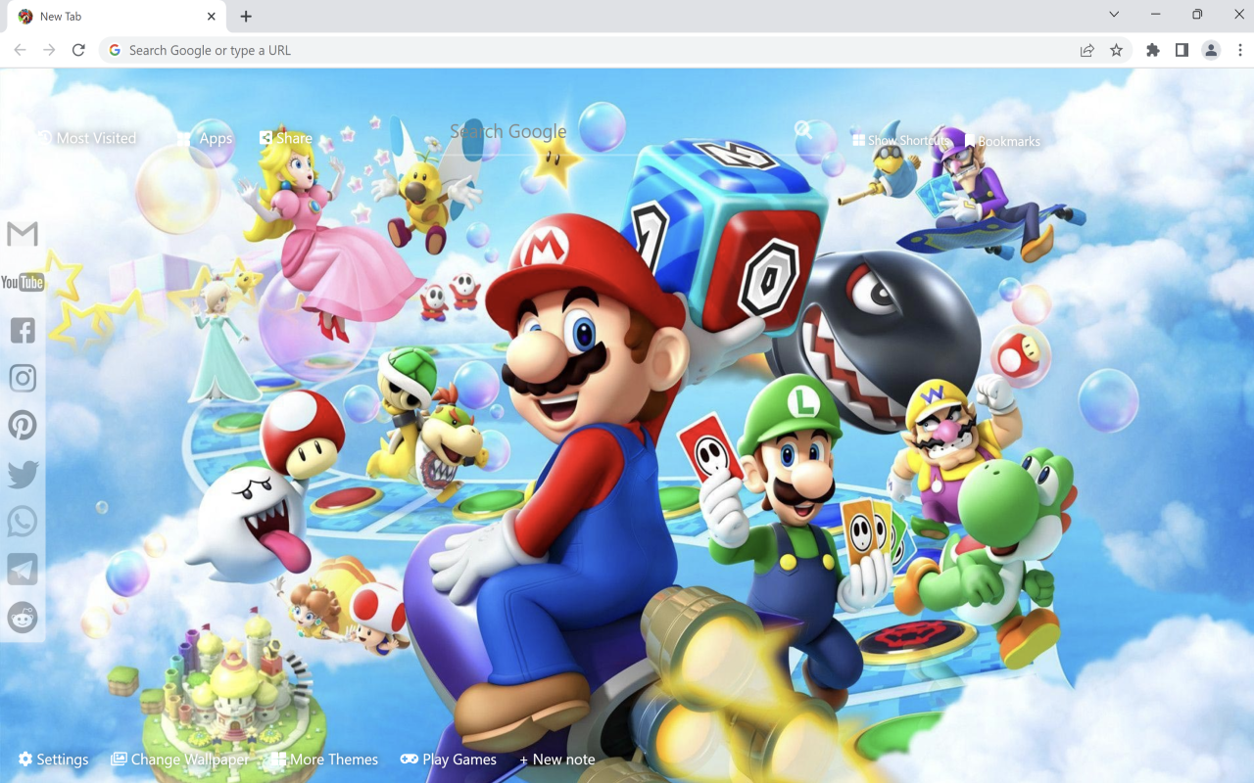Image resolution: width=1254 pixels, height=783 pixels.
Task: Open Twitter shortcut in sidebar
Action: tap(23, 474)
